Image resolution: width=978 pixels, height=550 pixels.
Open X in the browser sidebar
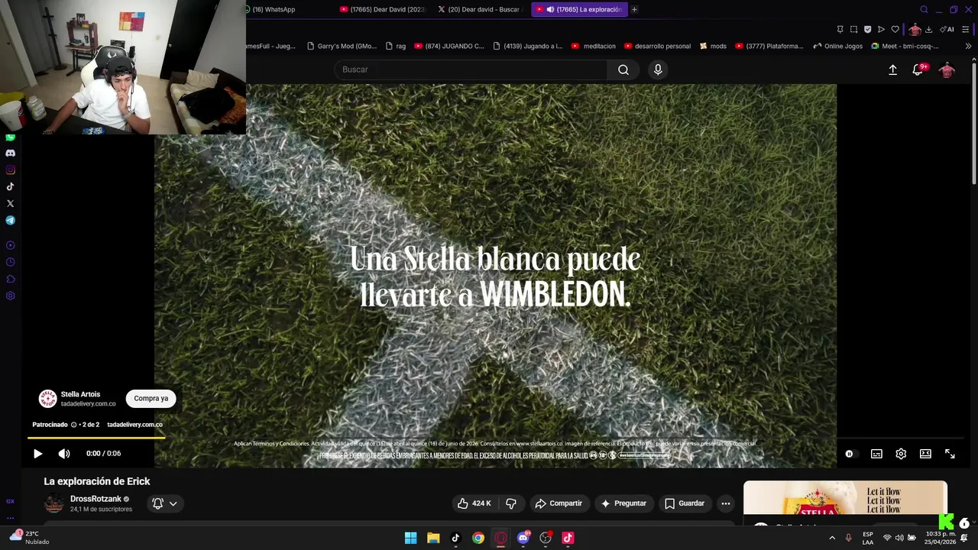(x=10, y=203)
